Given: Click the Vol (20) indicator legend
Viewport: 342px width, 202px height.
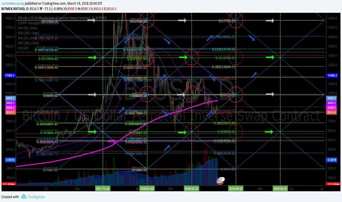Looking at the screenshot, I should [23, 48].
